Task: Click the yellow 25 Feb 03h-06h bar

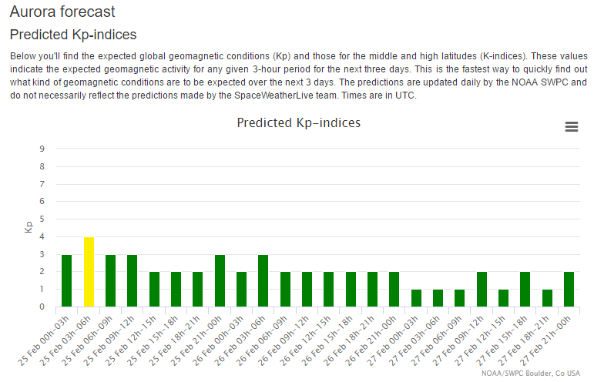Action: 89,272
